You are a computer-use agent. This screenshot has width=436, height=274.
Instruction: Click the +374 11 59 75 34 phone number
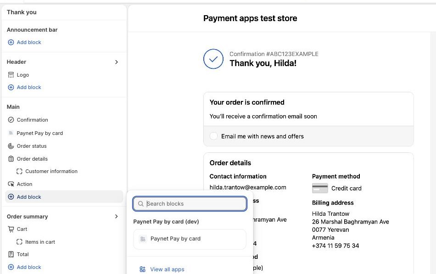(335, 246)
